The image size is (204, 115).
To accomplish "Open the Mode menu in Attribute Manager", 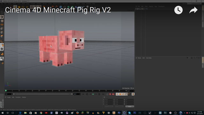I will (x=139, y=58).
